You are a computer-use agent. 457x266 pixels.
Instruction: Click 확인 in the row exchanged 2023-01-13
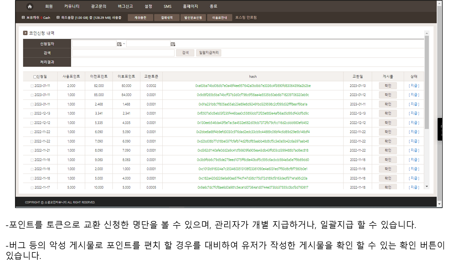pyautogui.click(x=388, y=86)
